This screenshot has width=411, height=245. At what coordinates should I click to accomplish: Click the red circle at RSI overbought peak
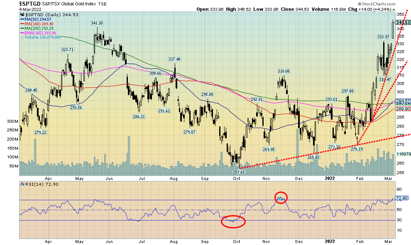pos(281,198)
